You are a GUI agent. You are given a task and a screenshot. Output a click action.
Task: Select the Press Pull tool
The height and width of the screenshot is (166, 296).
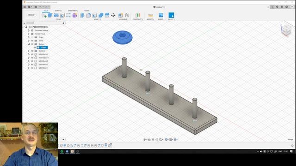82,15
